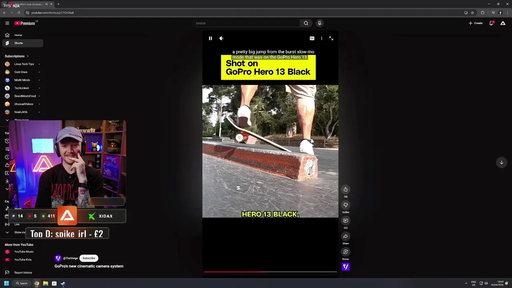Open Windows Start menu
The height and width of the screenshot is (288, 512).
[6, 284]
